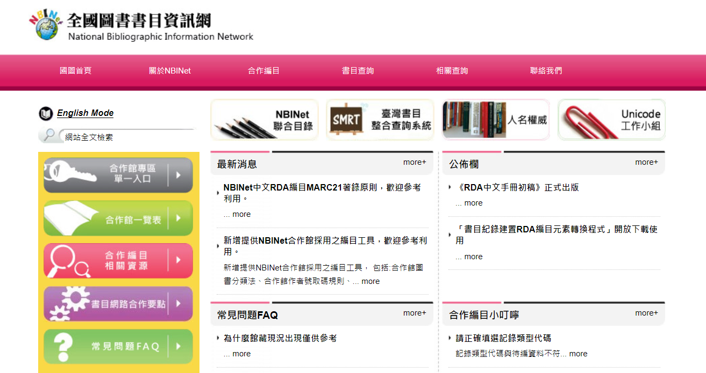Click the 公佈欄 section heading
Screen dimensions: 706x373
pos(464,164)
